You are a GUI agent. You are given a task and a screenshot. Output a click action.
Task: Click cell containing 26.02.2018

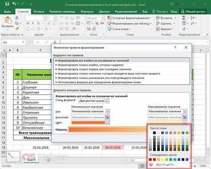(113, 148)
